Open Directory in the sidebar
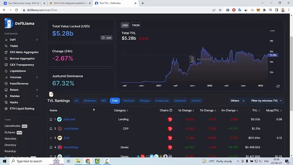Image resolution: width=293 pixels, height=165 pixels. click(10, 145)
